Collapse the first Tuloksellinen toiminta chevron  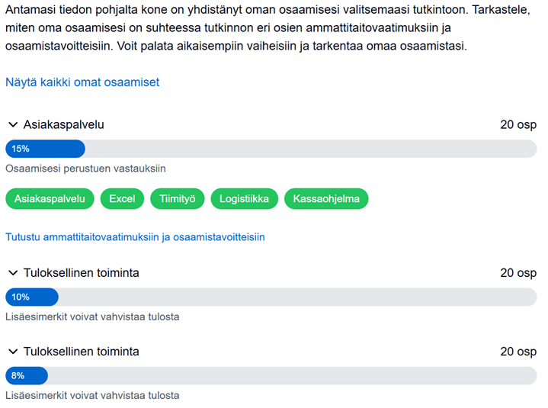click(13, 273)
